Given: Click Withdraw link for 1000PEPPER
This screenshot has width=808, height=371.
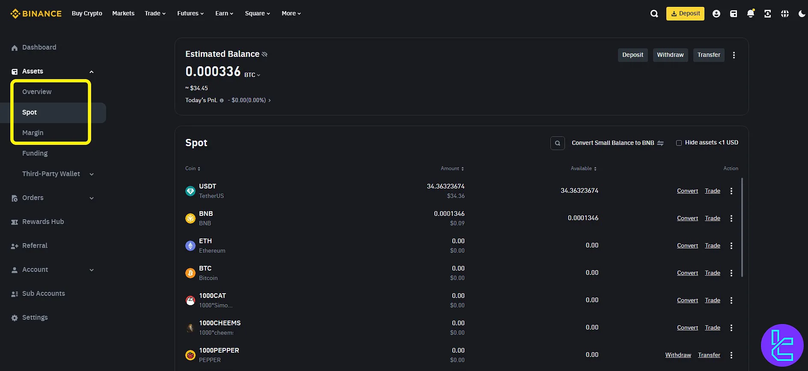Looking at the screenshot, I should 678,355.
